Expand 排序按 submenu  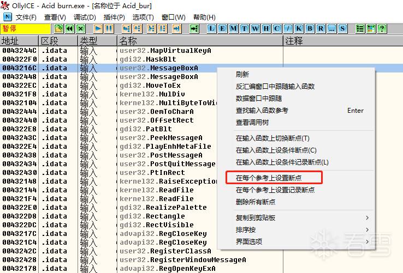tap(296, 229)
